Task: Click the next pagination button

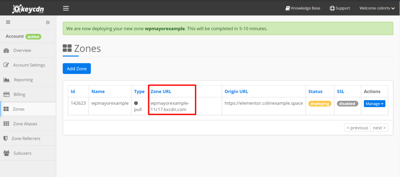Action: 379,128
